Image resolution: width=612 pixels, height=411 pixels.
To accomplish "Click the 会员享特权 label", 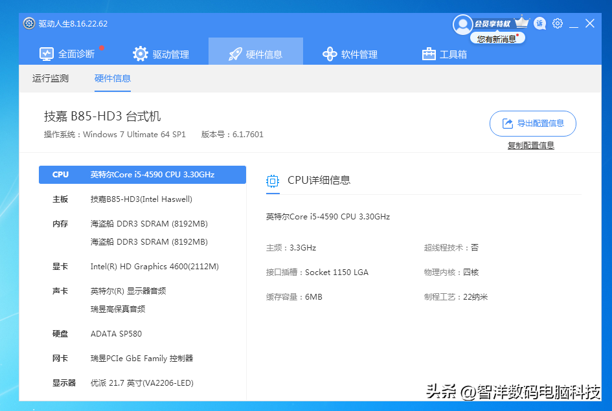I will tap(492, 24).
